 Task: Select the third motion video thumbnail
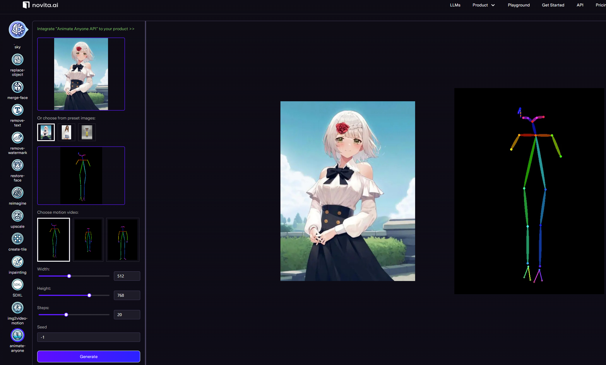coord(123,239)
